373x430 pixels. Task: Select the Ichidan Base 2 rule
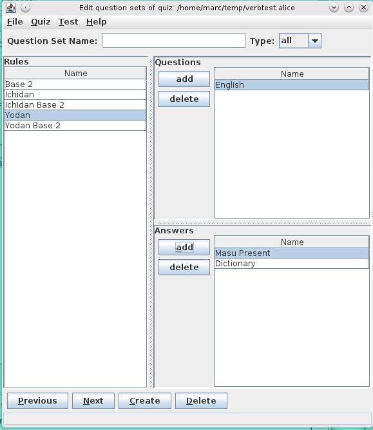pyautogui.click(x=75, y=104)
